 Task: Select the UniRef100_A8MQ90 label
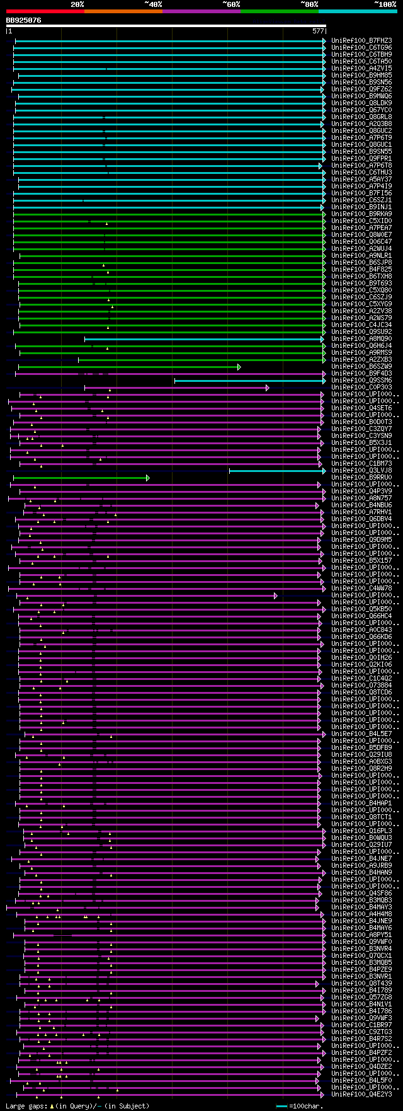pos(361,339)
